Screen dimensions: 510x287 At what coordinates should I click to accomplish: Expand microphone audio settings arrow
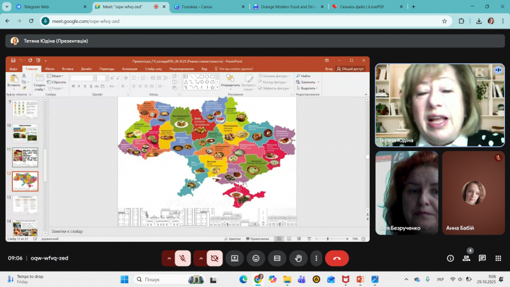[168, 258]
